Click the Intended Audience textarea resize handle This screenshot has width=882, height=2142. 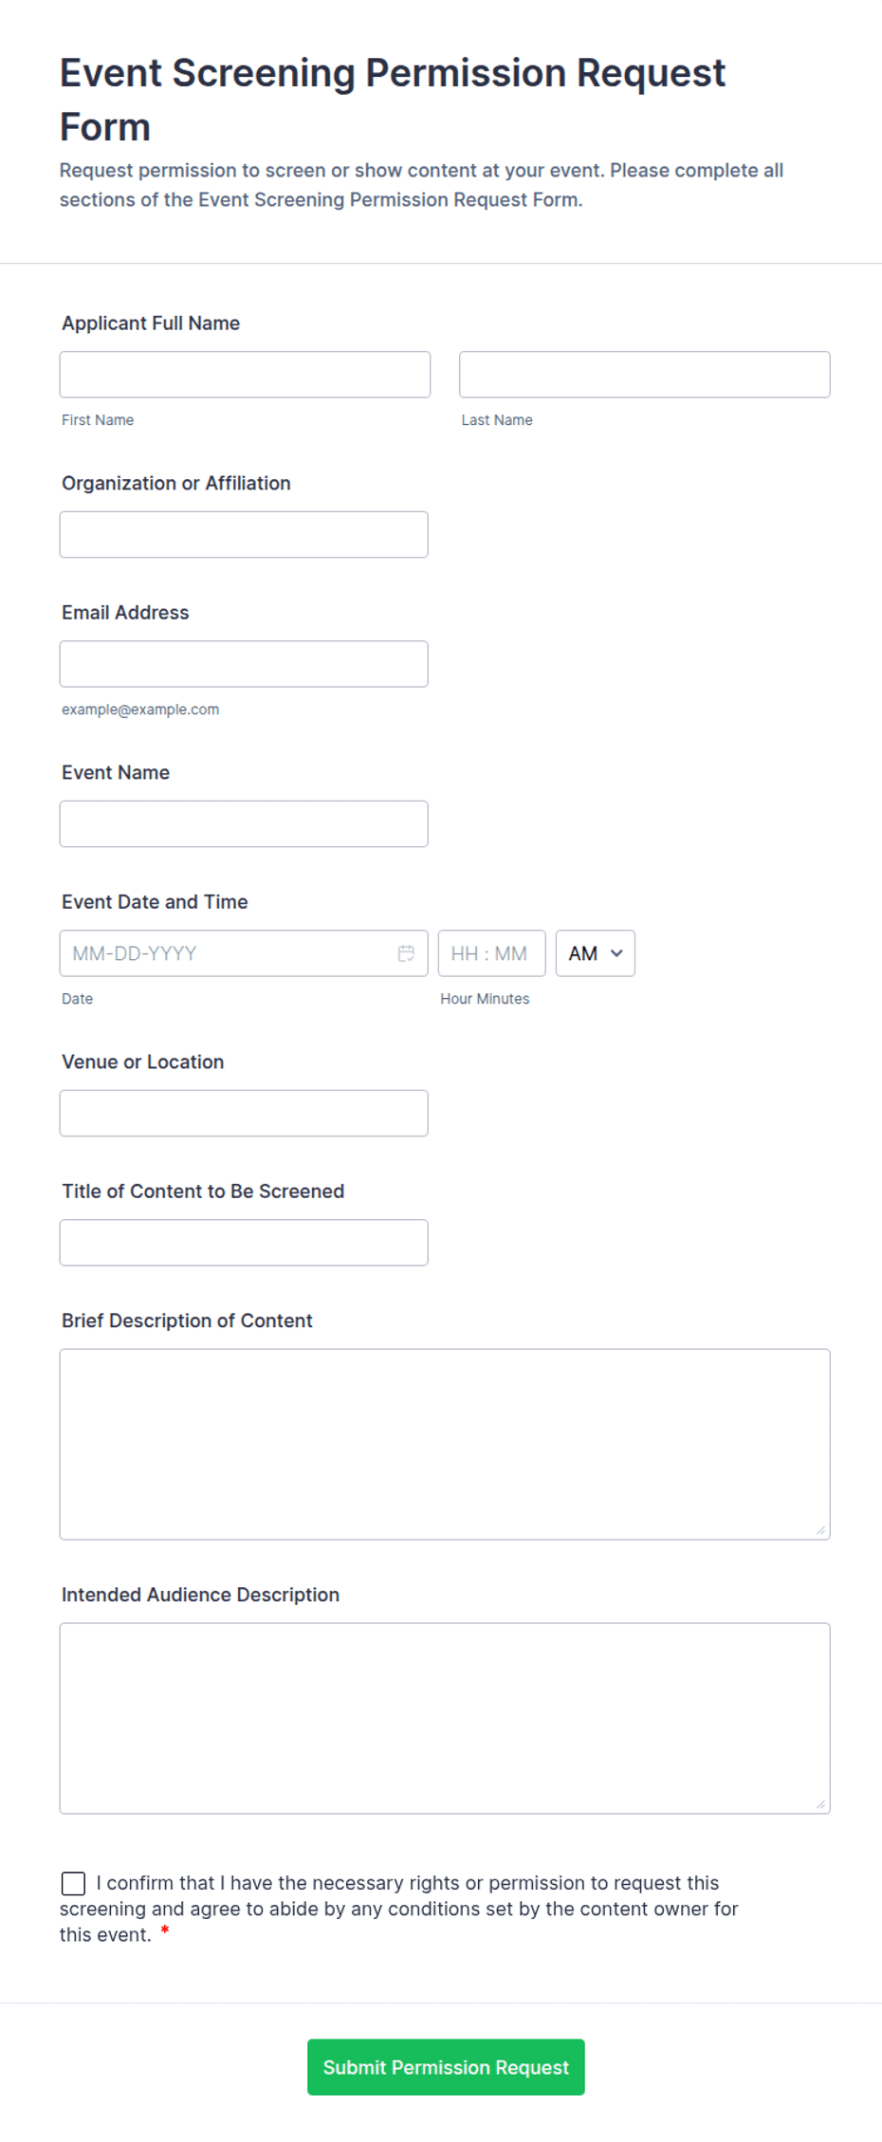820,1803
